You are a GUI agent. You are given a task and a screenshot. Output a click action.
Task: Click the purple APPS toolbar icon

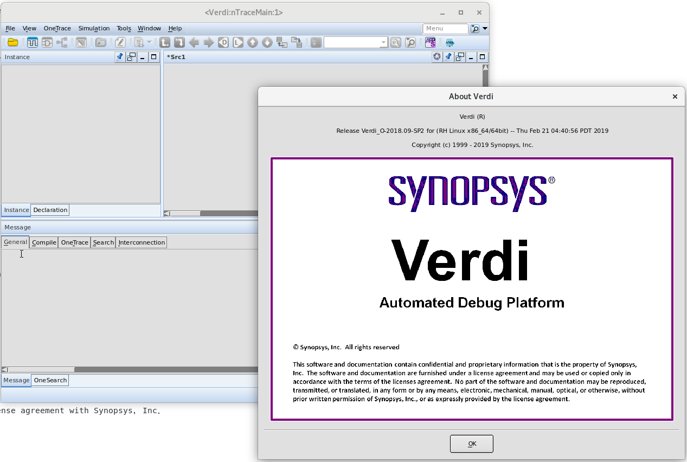click(431, 42)
